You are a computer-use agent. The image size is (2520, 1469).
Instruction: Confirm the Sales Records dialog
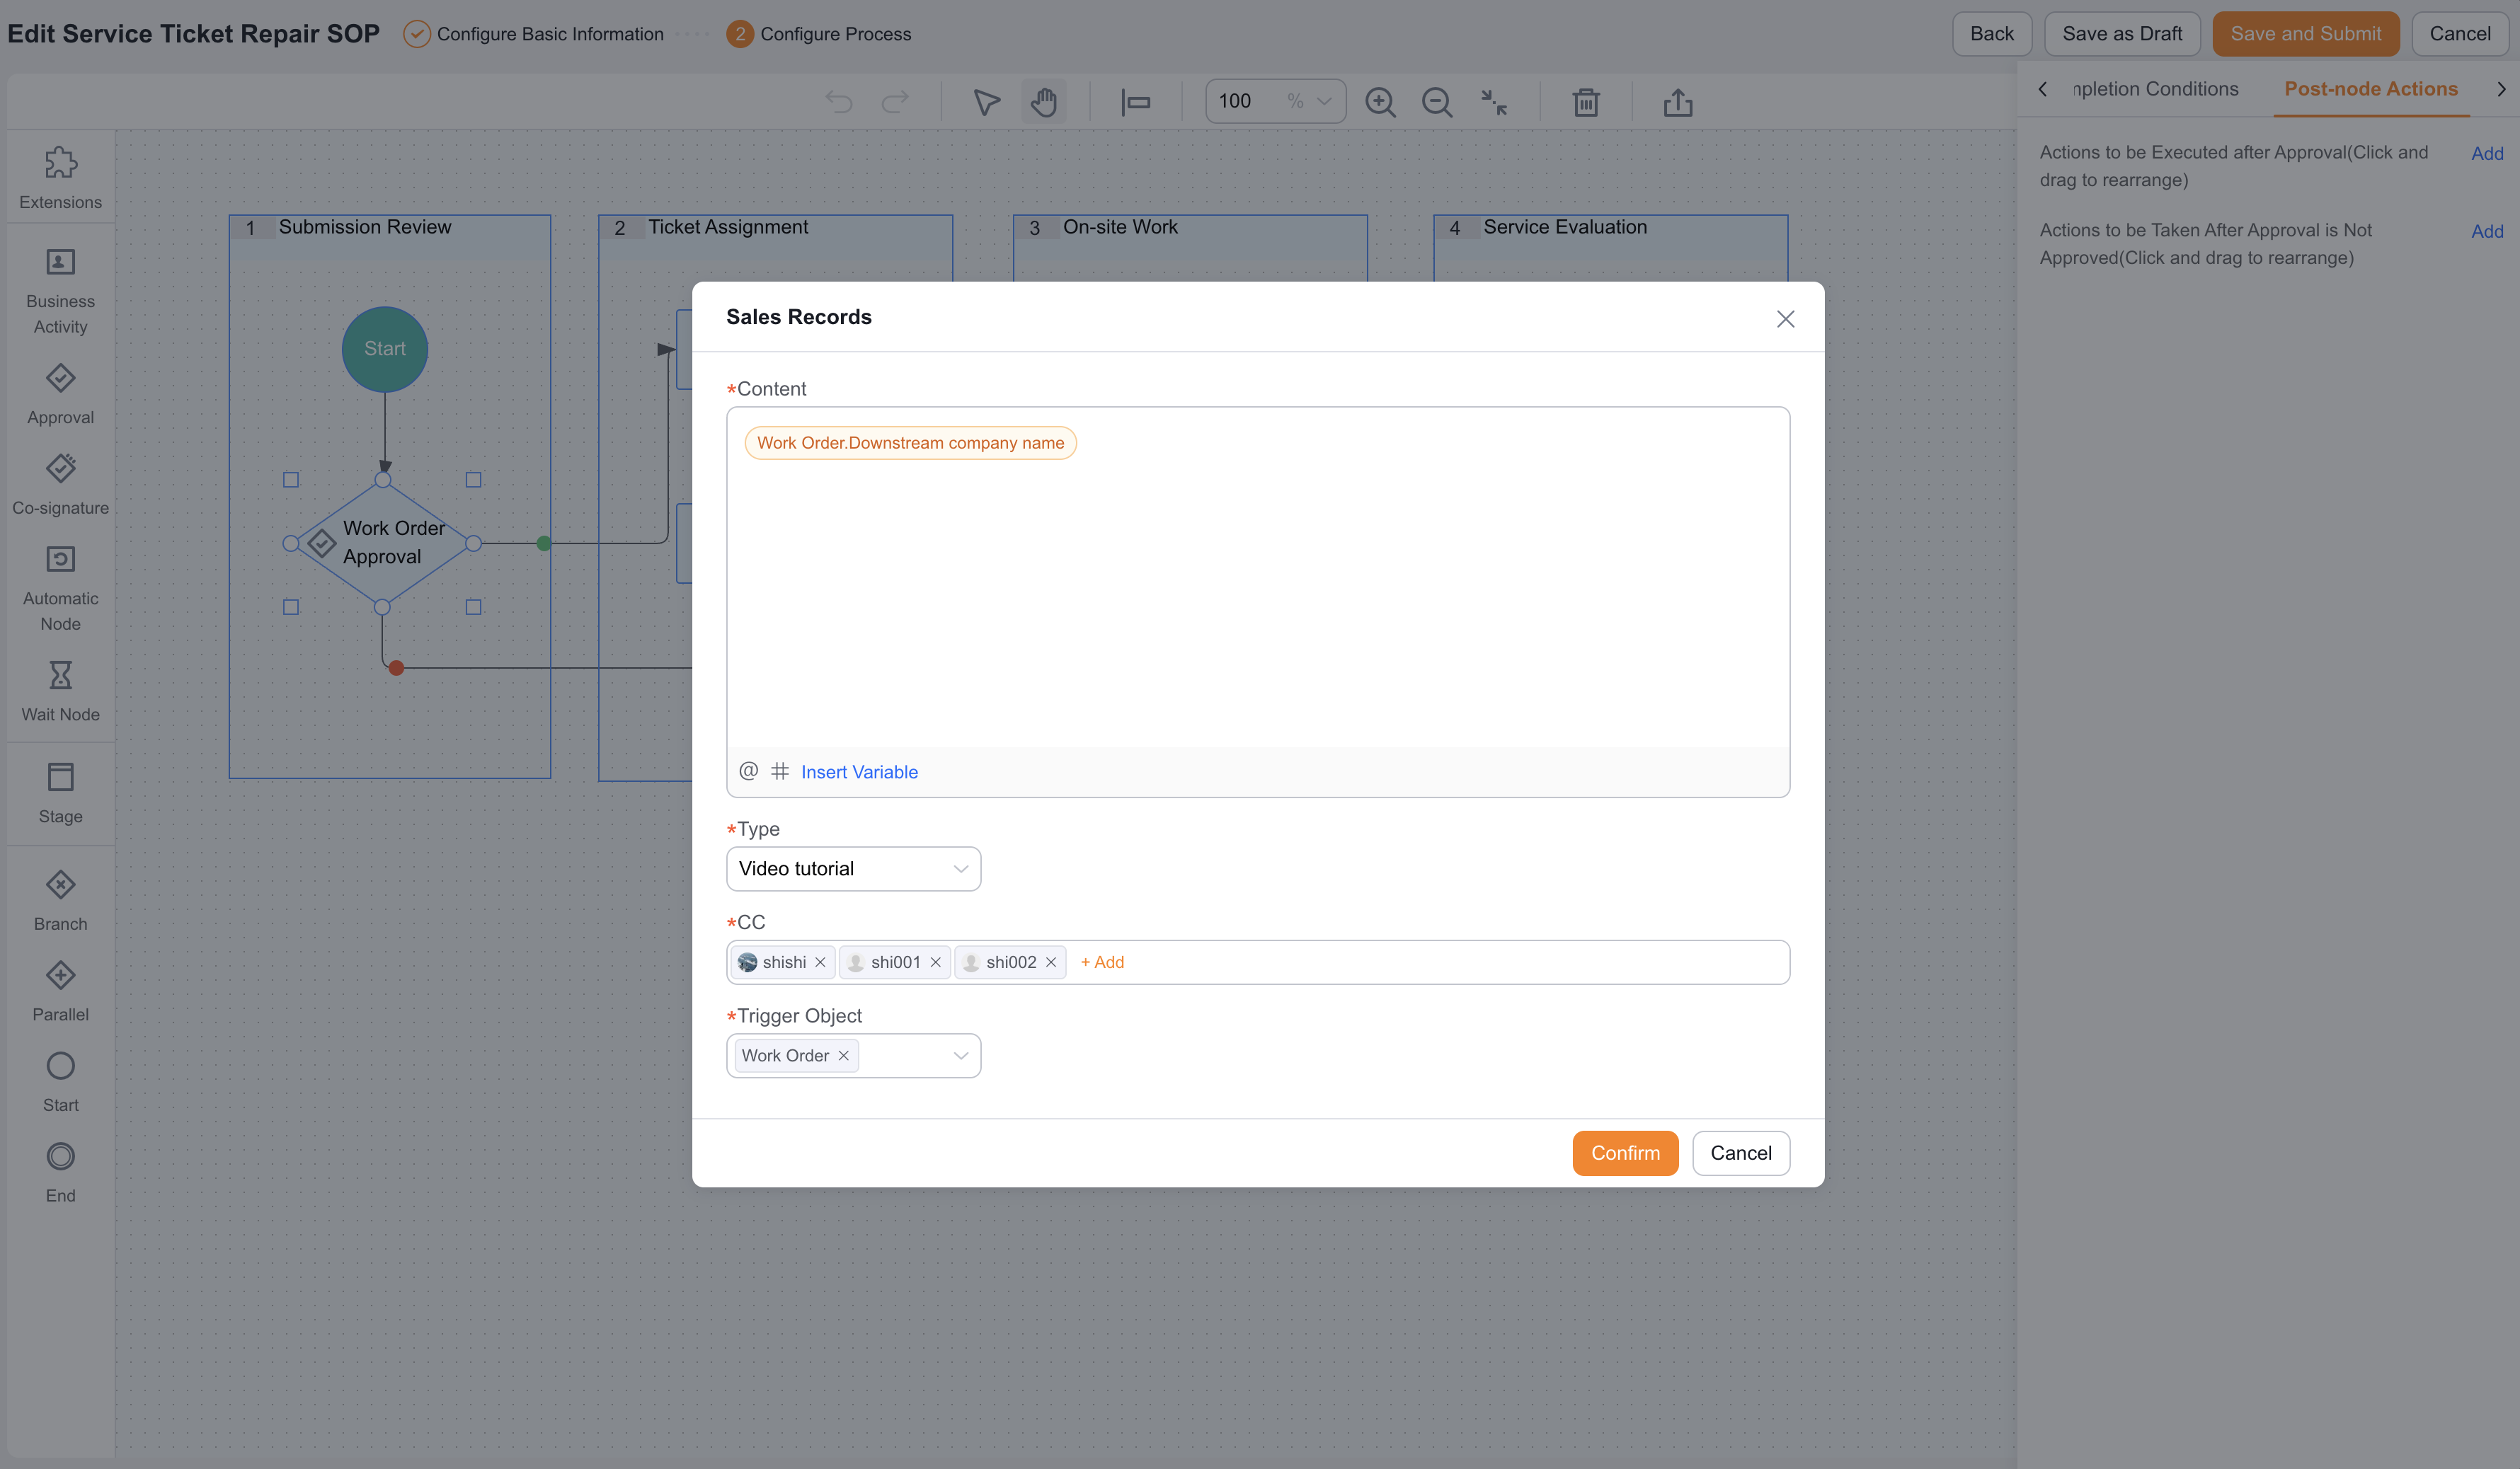[x=1625, y=1152]
